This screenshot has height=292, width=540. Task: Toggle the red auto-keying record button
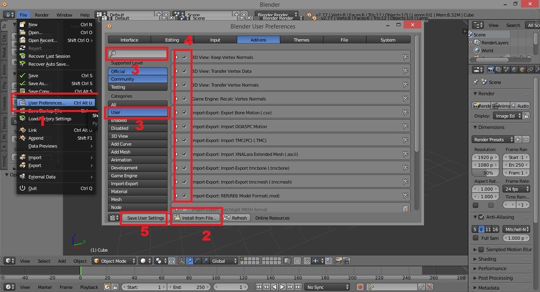360,287
